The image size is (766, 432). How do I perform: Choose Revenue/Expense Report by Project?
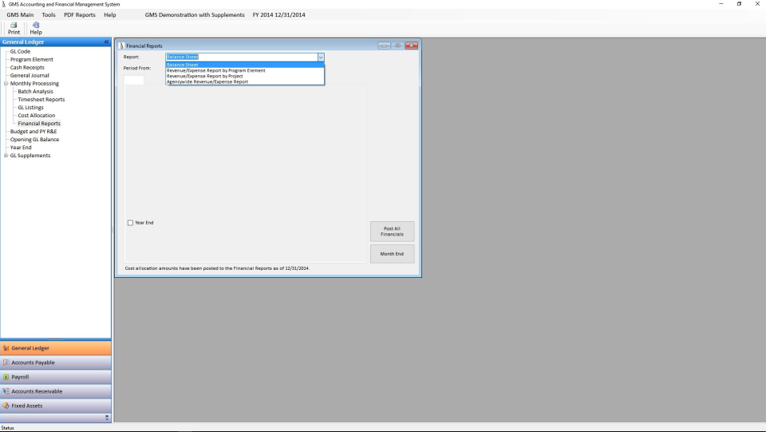(x=245, y=76)
